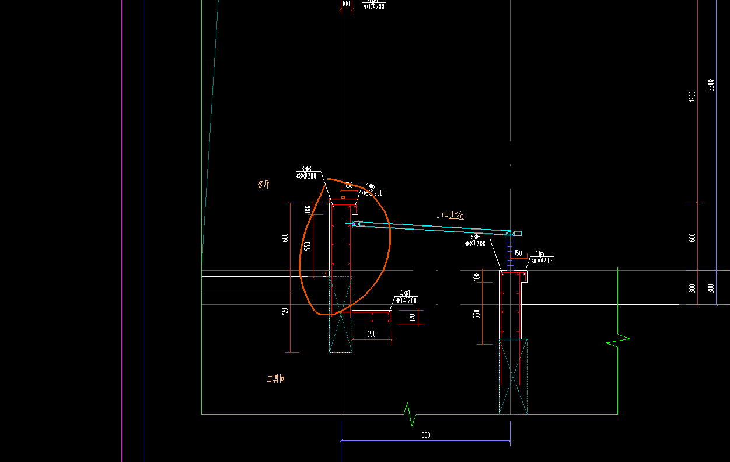Click the 120 dimension text
Screen dimensions: 730x462
(x=413, y=317)
